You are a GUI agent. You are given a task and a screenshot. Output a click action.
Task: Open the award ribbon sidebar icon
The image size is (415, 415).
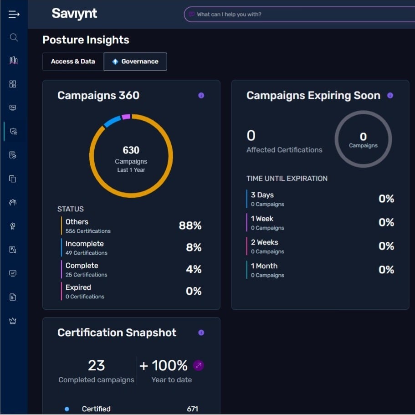pos(13,226)
